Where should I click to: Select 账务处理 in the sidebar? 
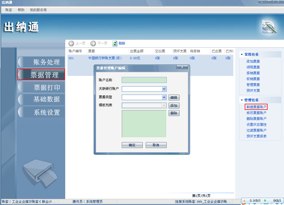point(41,62)
